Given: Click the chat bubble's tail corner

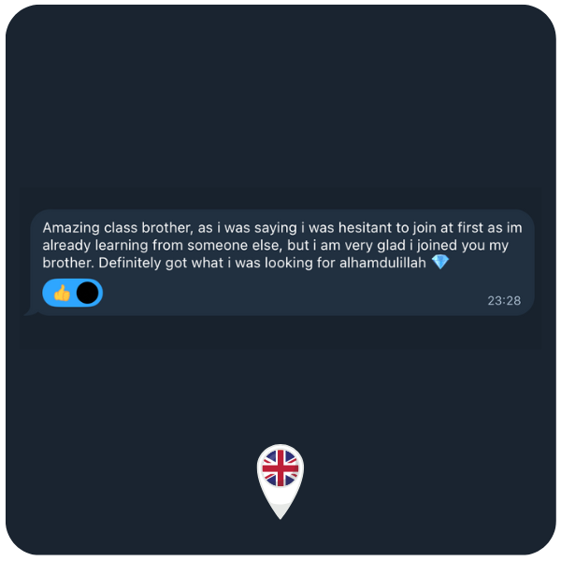Looking at the screenshot, I should 31,312.
